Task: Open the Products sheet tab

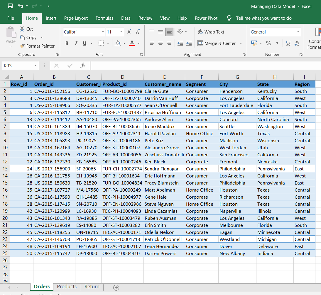Action: tap(67, 286)
